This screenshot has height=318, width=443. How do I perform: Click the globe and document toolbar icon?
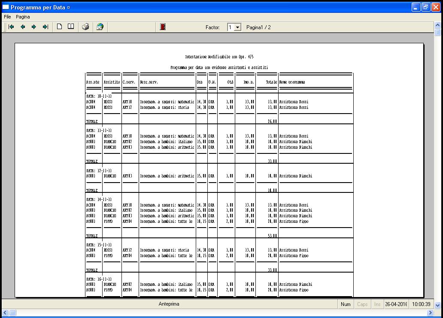click(100, 27)
